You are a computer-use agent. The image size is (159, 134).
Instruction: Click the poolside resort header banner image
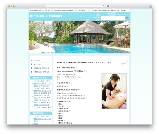(79, 37)
